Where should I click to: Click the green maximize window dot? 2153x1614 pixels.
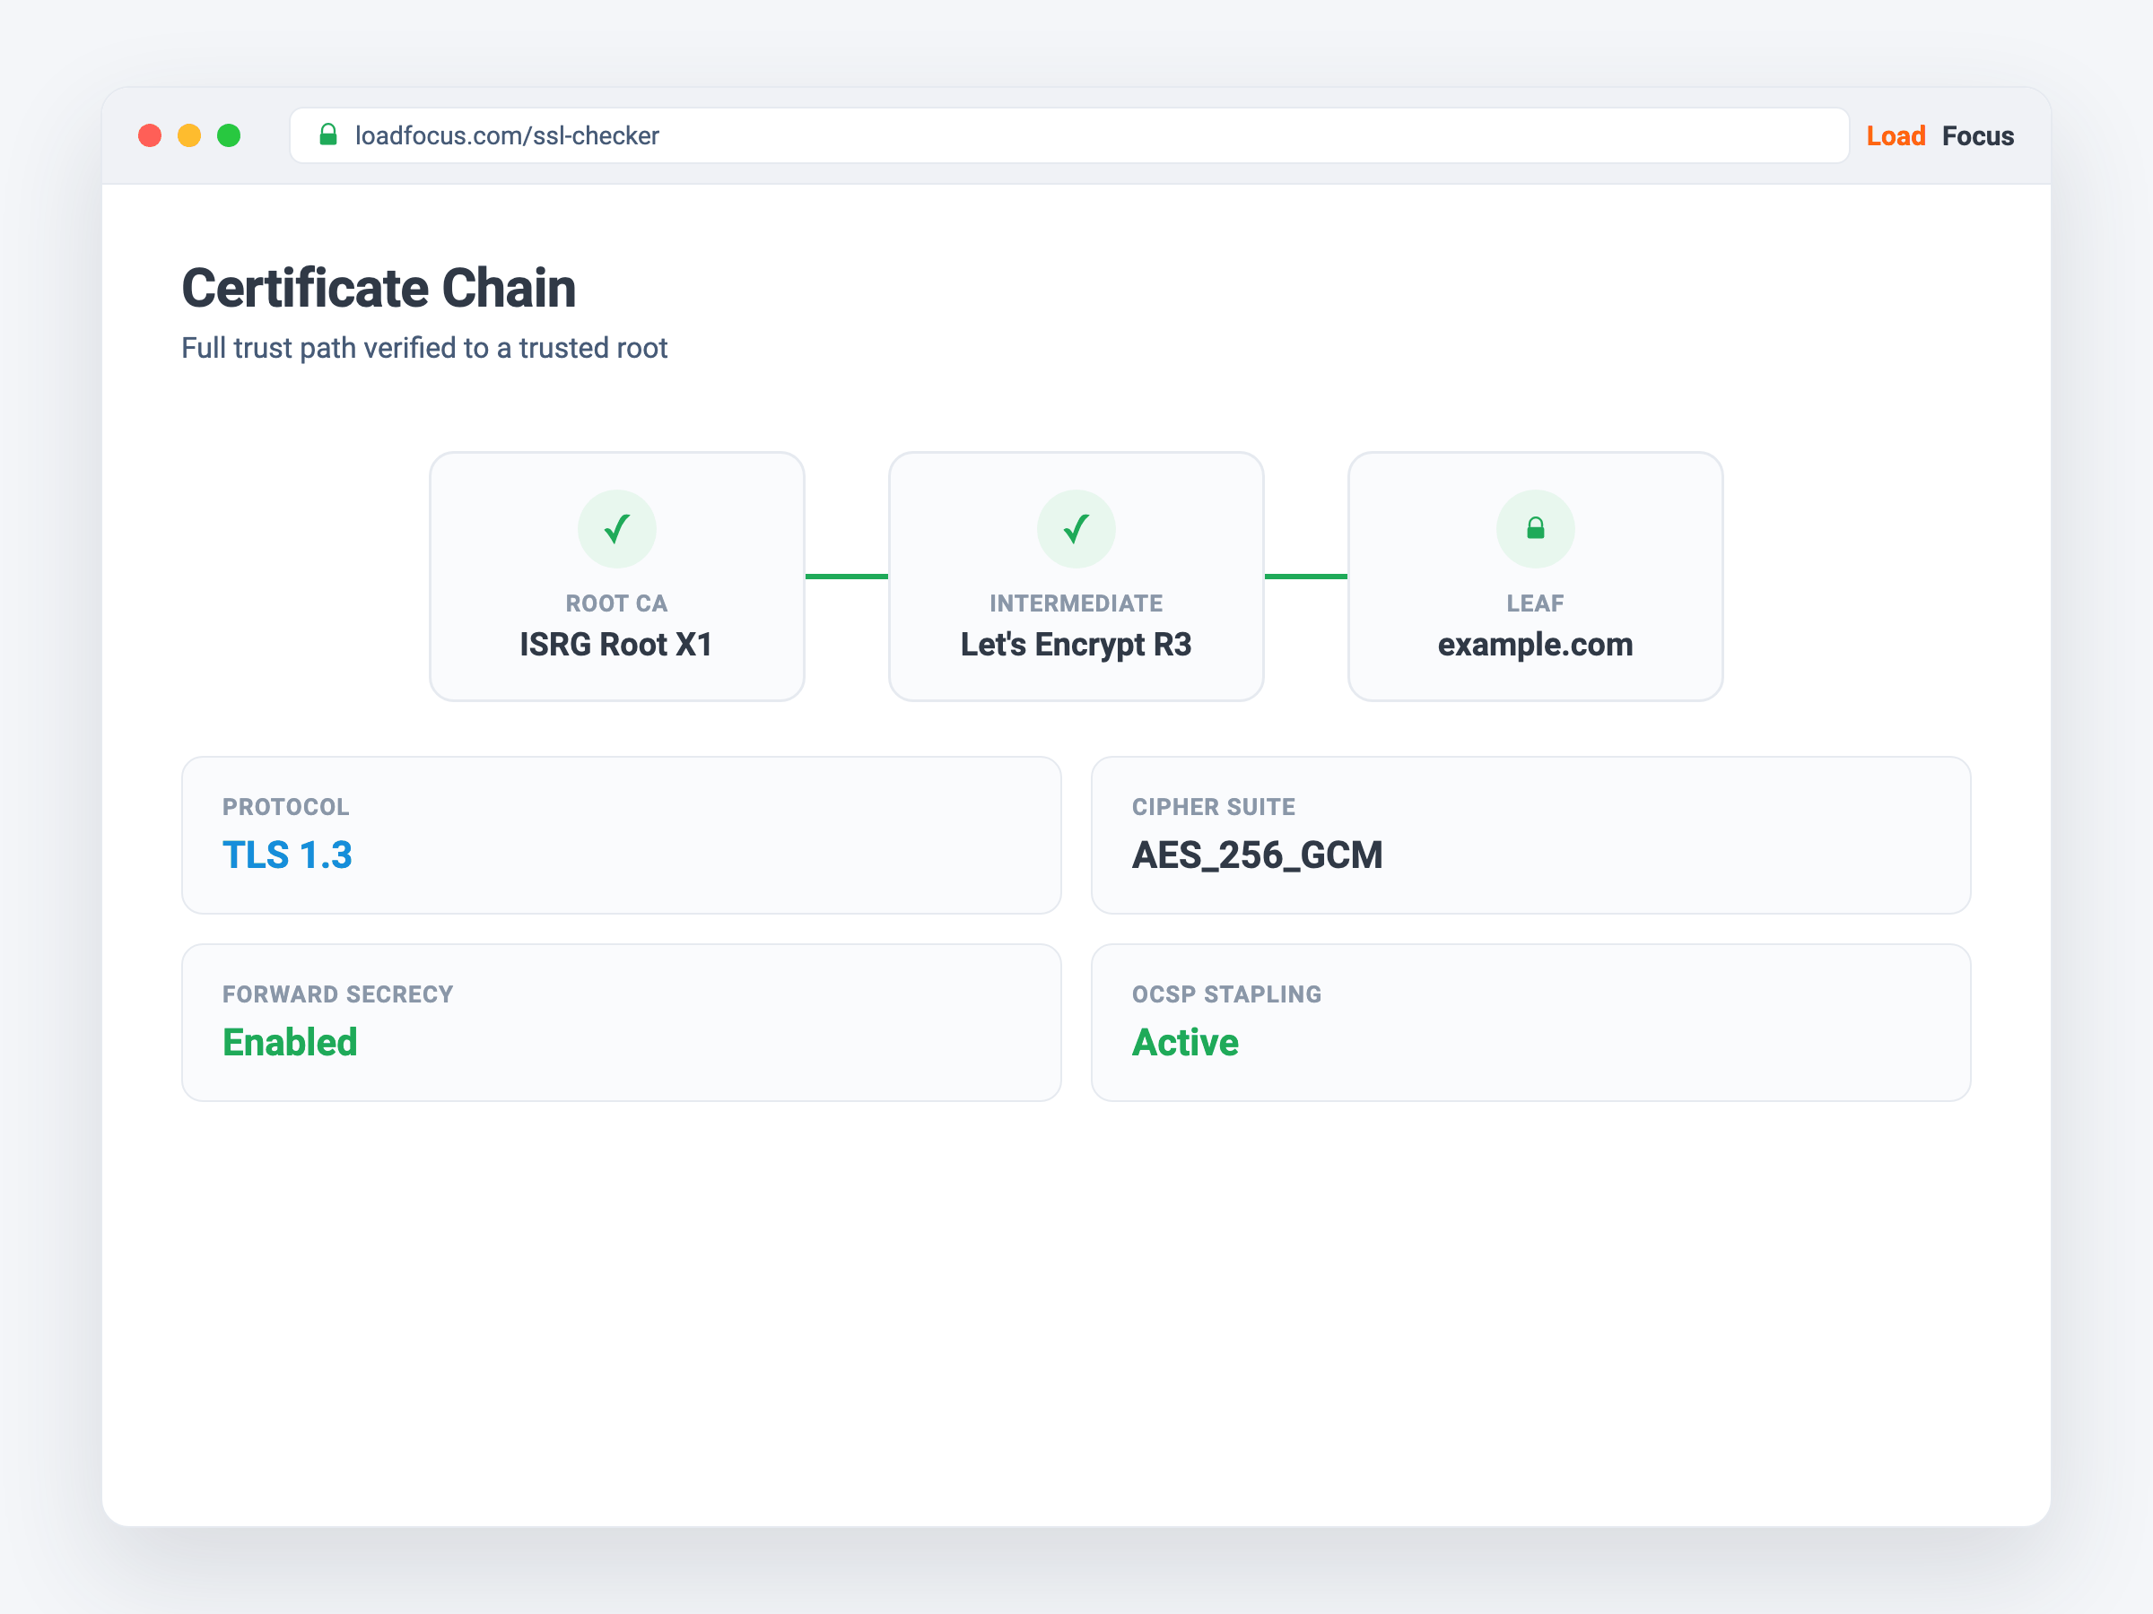229,135
